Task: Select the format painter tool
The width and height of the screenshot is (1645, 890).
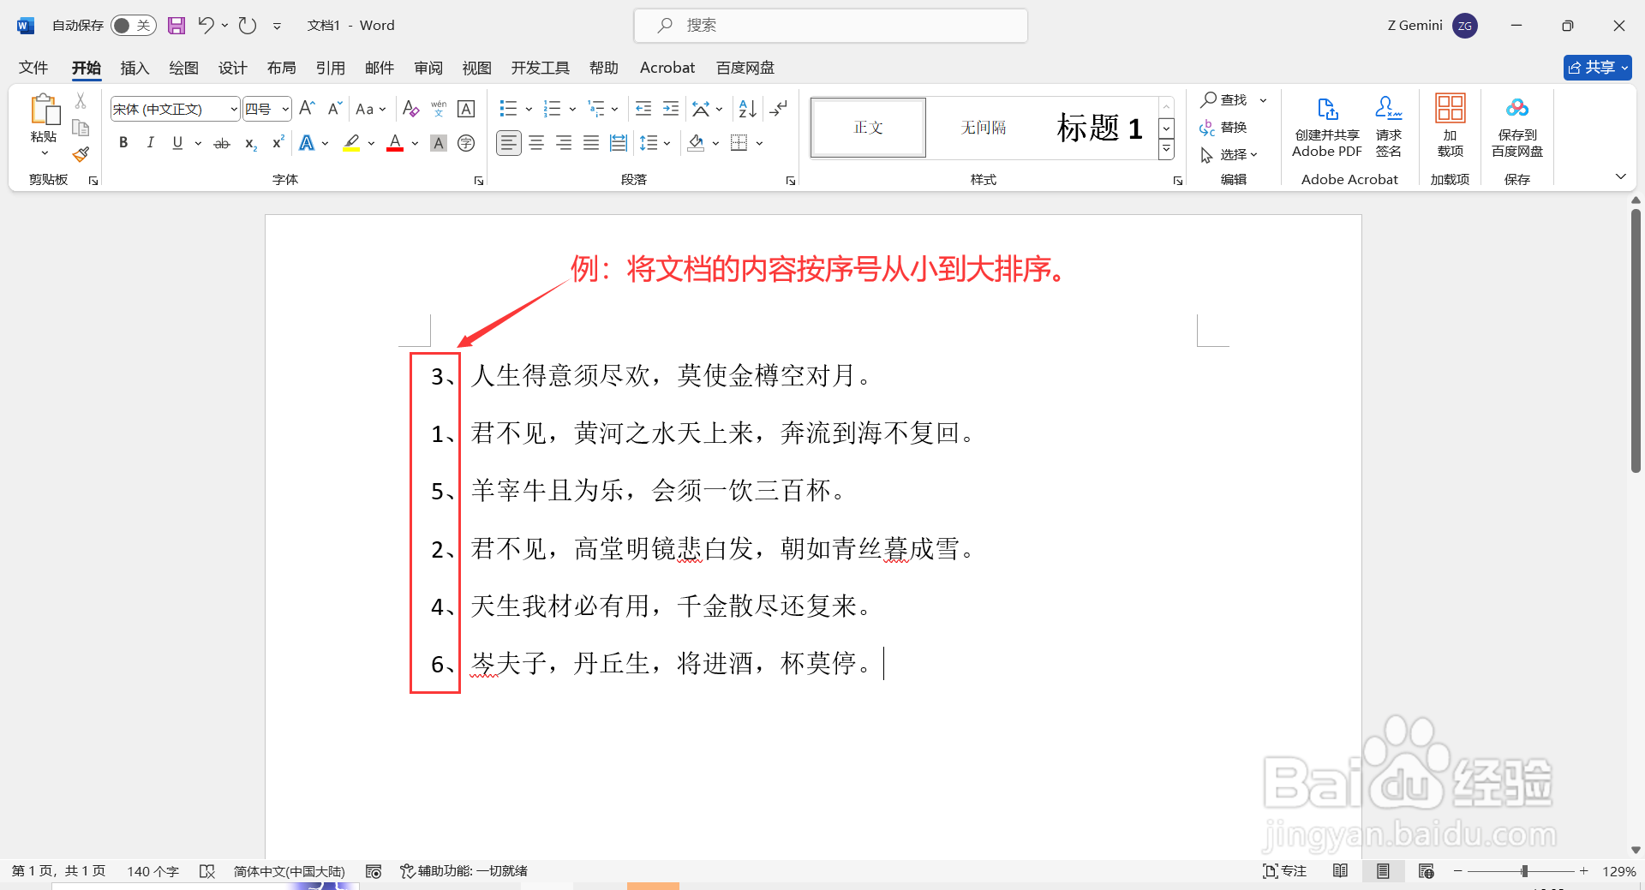Action: (x=81, y=154)
